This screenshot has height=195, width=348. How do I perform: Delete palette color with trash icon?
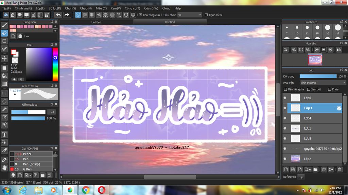coord(20,36)
